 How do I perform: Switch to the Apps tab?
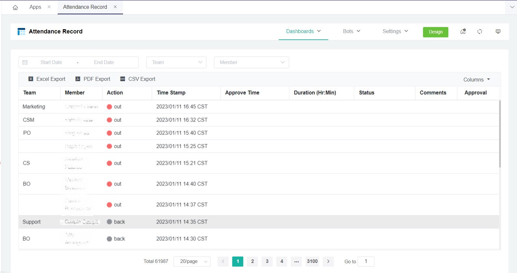[x=35, y=7]
